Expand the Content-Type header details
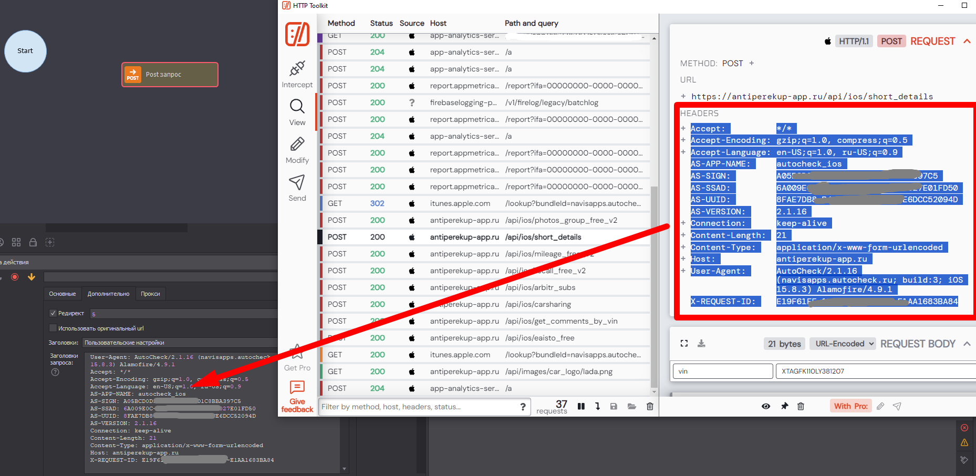 coord(683,247)
